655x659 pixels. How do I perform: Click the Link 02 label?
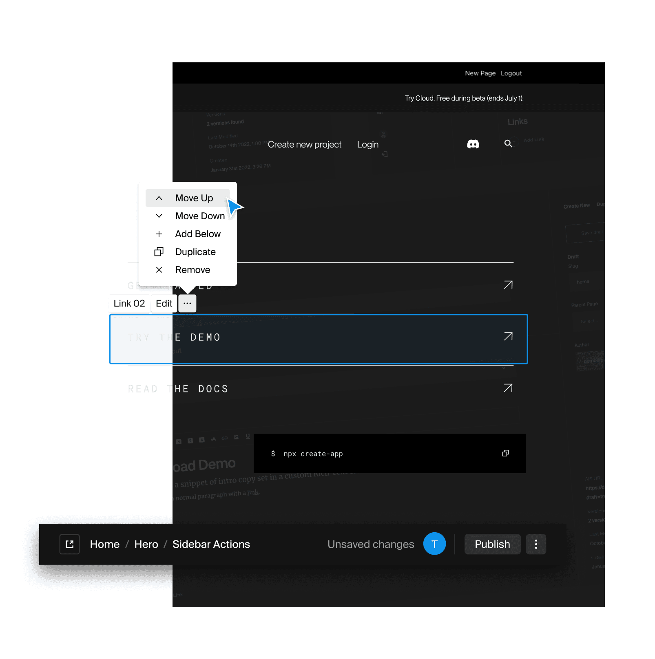129,303
